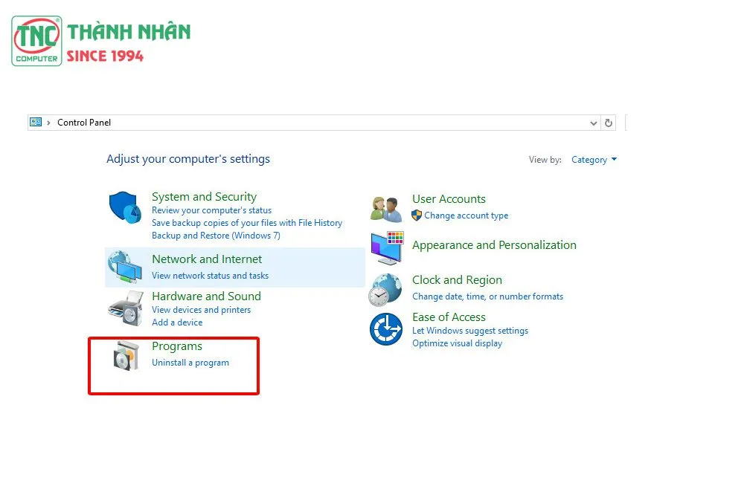Image resolution: width=744 pixels, height=483 pixels.
Task: Open the View by Category dropdown
Action: [594, 160]
